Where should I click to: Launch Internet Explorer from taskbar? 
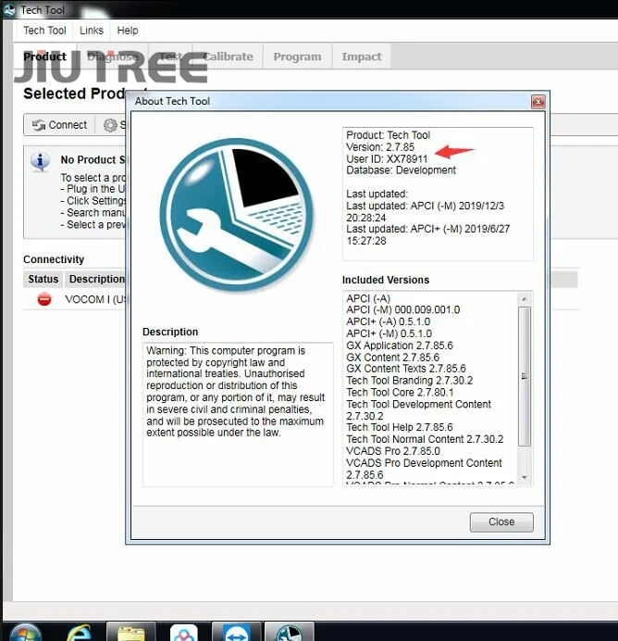click(79, 632)
